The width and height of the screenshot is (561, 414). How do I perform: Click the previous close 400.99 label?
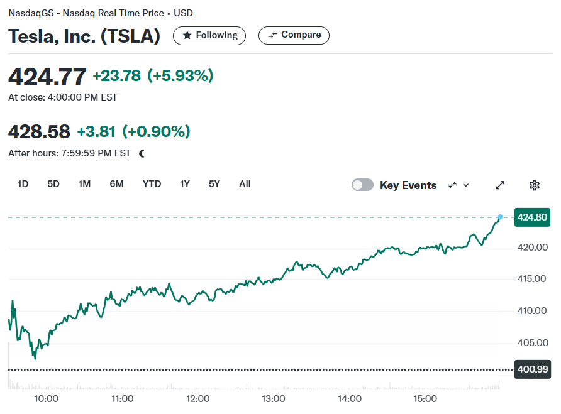[x=532, y=369]
